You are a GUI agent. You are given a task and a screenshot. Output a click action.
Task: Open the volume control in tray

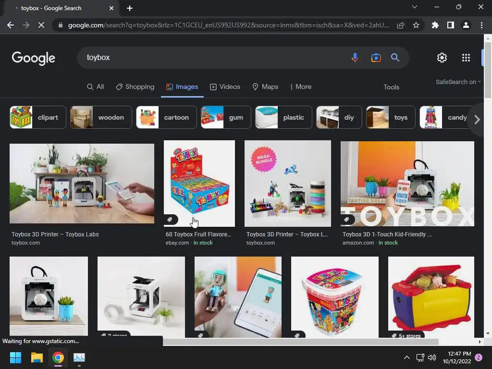(432, 357)
